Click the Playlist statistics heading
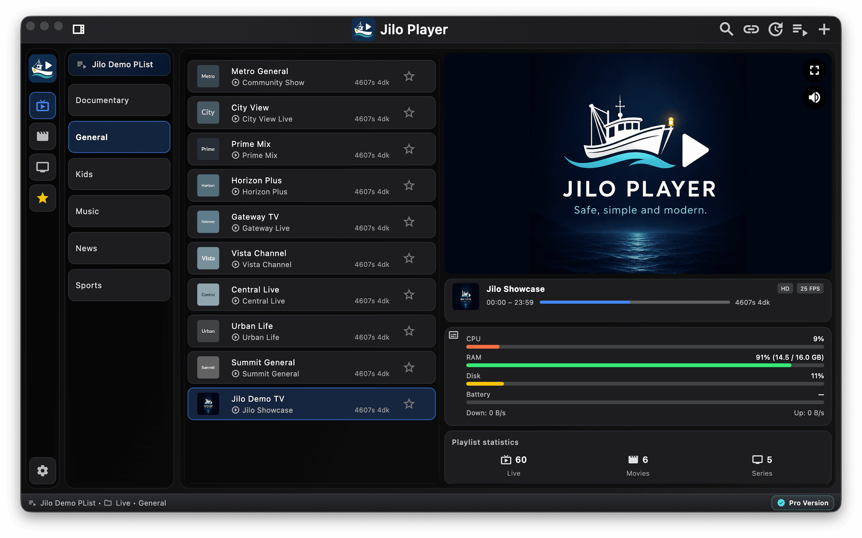The height and width of the screenshot is (538, 862). (485, 442)
